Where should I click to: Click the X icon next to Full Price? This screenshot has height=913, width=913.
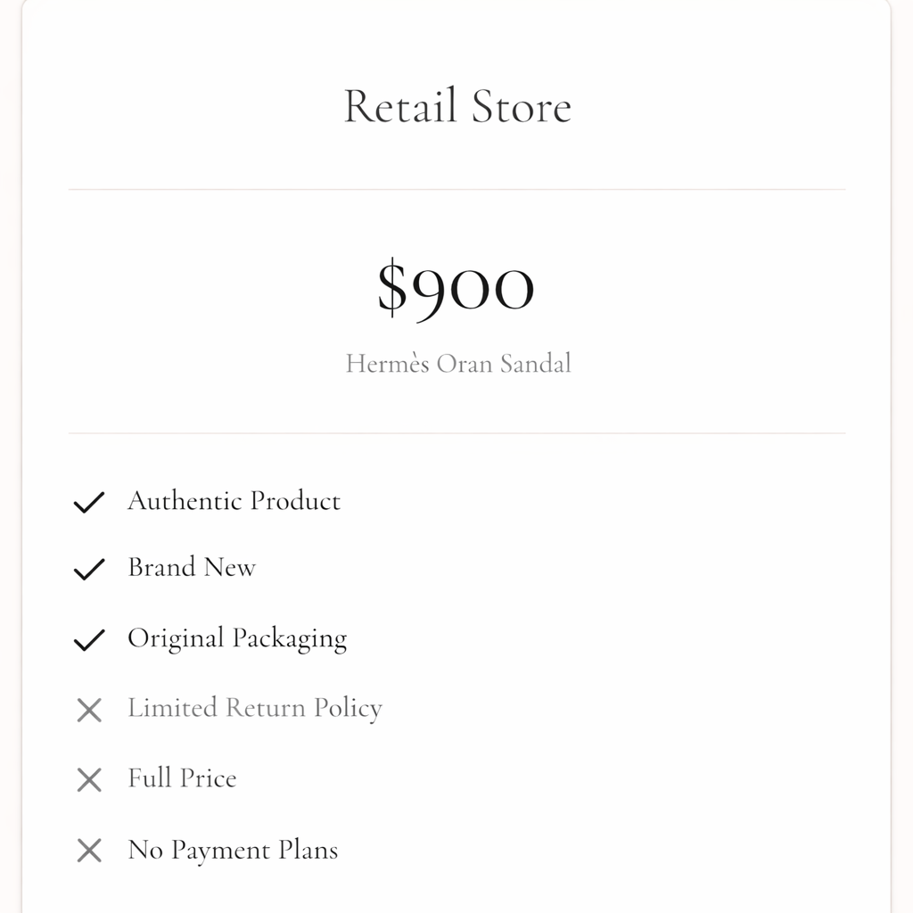click(89, 780)
